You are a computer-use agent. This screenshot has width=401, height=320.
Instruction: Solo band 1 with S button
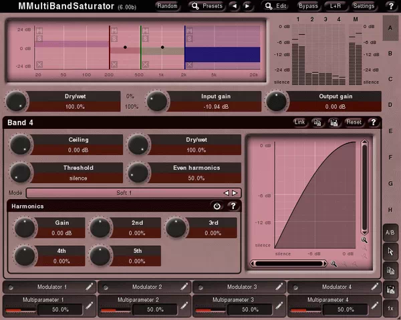click(39, 39)
